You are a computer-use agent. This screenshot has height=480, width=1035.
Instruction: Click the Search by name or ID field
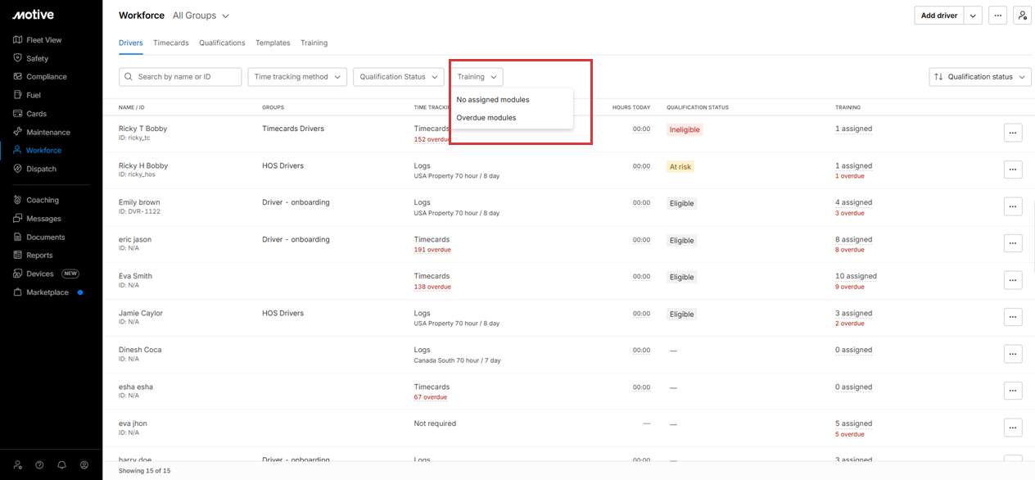pos(180,77)
